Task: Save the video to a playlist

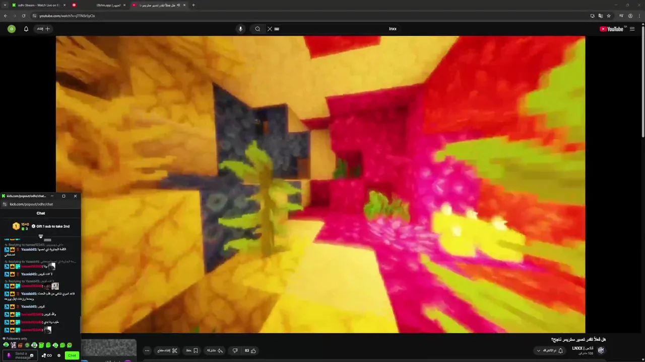Action: (x=192, y=350)
